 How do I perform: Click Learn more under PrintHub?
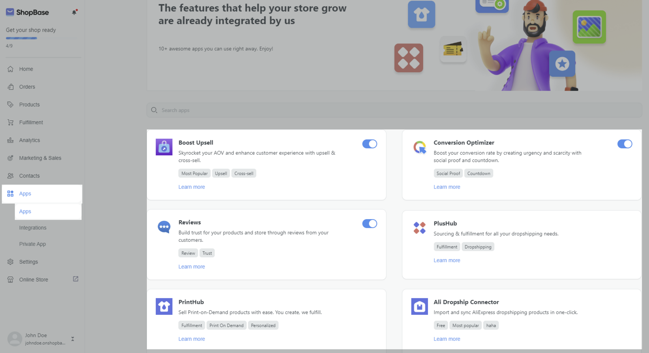191,339
